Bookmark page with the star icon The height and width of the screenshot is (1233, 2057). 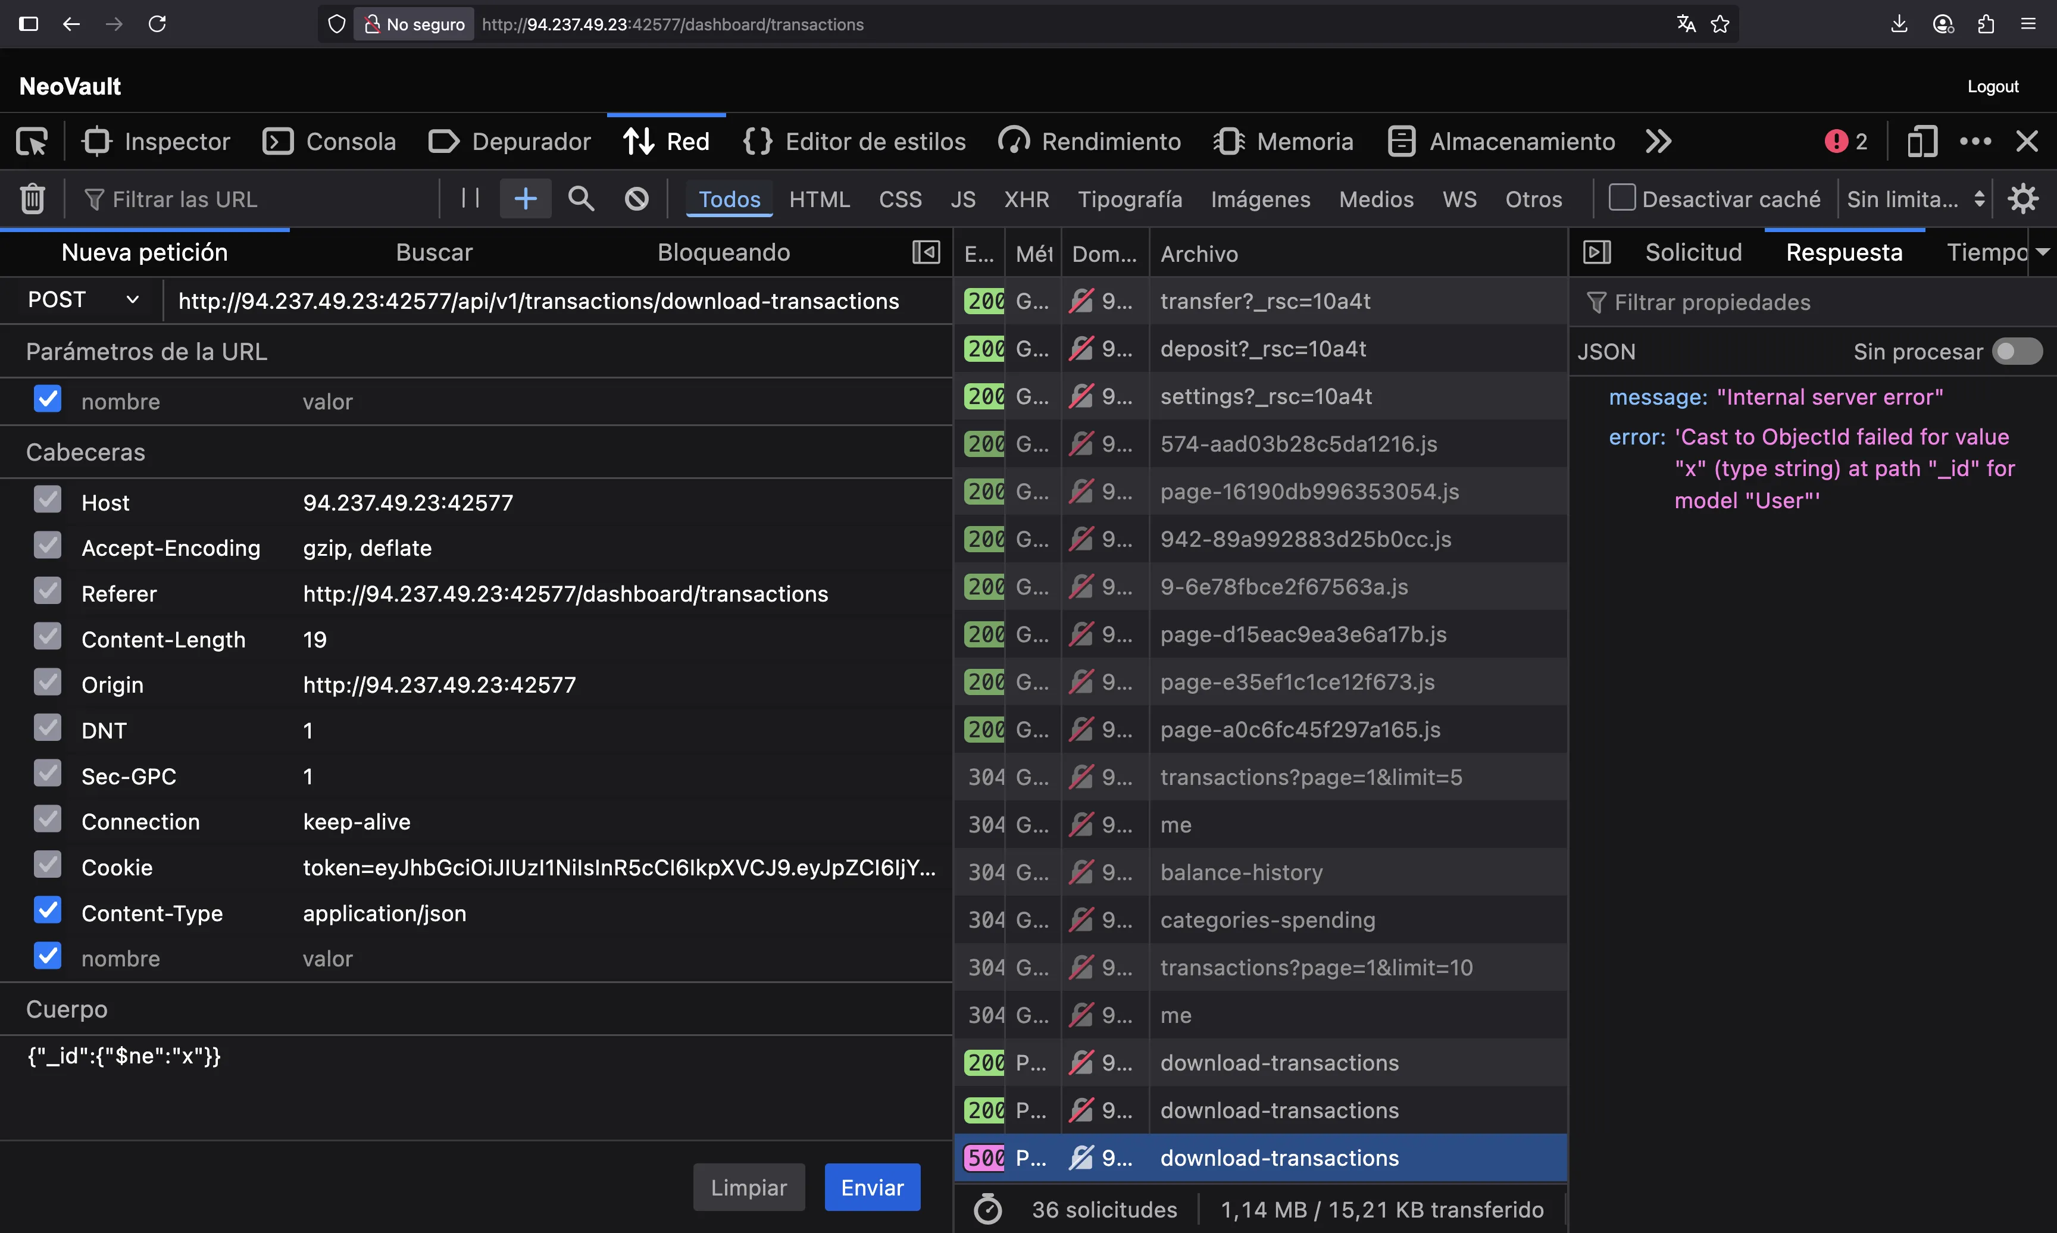pos(1721,24)
